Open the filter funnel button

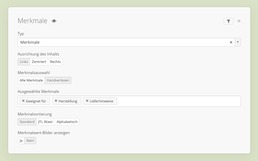click(228, 21)
